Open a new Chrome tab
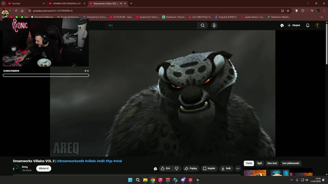Image resolution: width=328 pixels, height=184 pixels. click(x=131, y=4)
